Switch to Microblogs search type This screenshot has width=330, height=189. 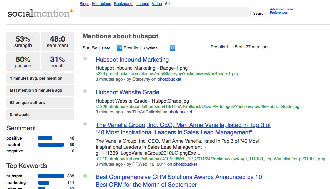pyautogui.click(x=102, y=4)
